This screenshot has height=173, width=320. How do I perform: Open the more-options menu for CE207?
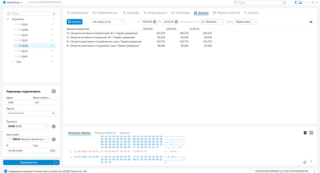pyautogui.click(x=52, y=25)
